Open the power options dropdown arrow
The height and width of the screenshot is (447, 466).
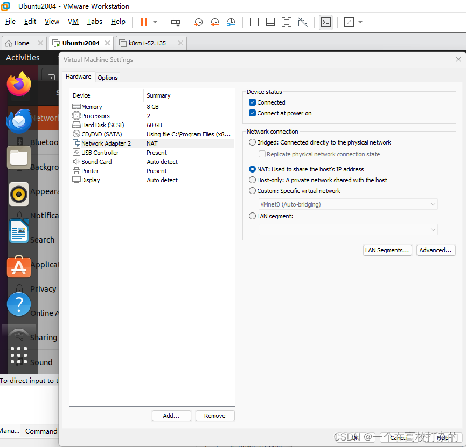point(155,22)
